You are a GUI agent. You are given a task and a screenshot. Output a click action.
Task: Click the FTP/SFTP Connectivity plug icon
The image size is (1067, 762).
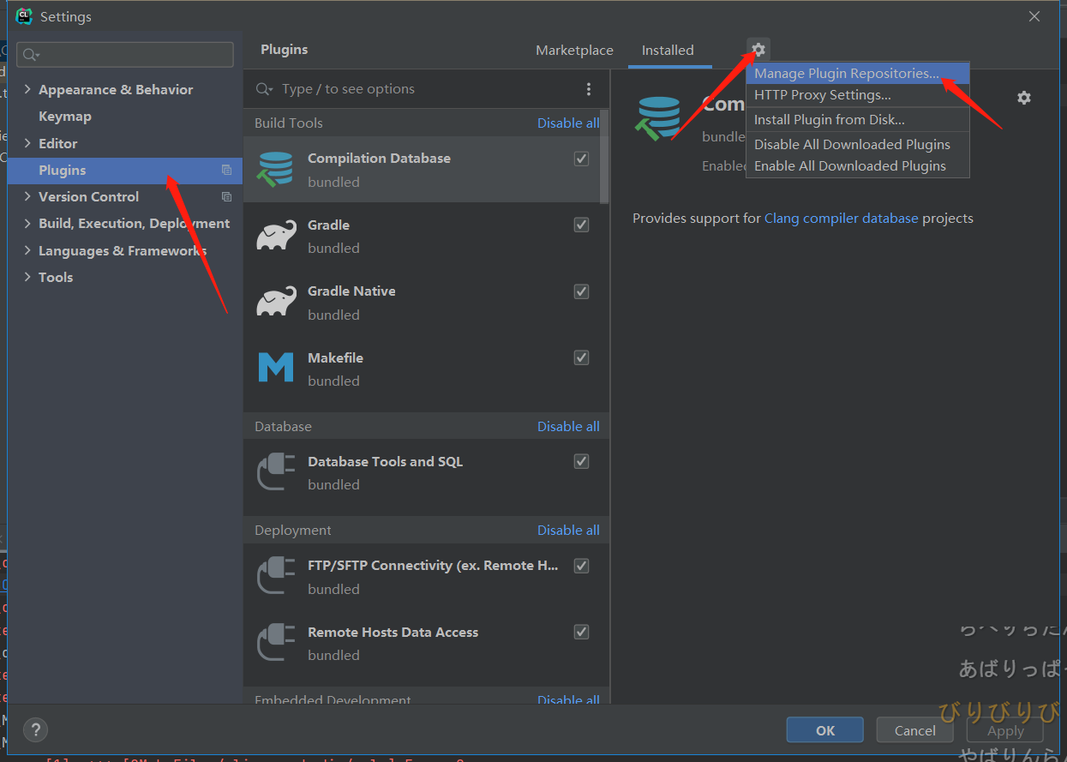pyautogui.click(x=276, y=577)
